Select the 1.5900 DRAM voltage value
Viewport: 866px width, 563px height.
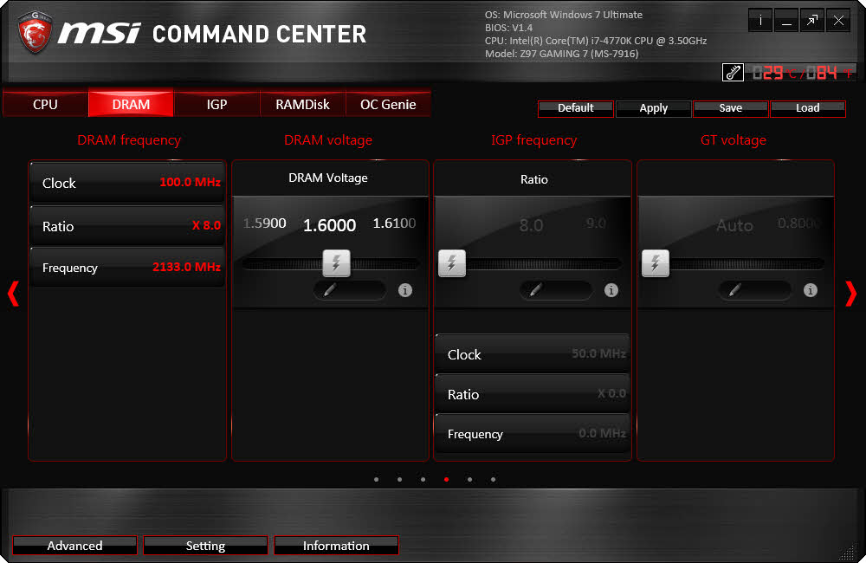click(264, 223)
